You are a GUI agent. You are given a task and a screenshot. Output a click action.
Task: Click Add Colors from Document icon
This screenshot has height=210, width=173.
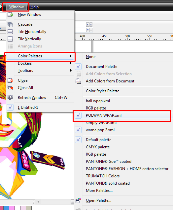(x=78, y=81)
